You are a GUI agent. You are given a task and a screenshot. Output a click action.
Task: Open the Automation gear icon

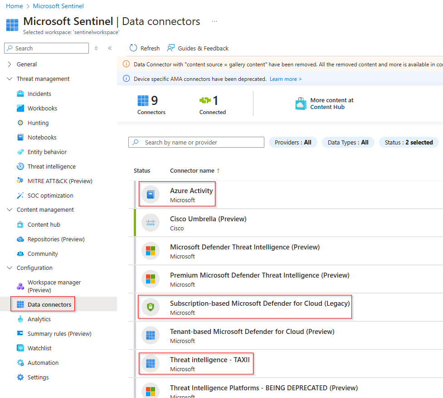(x=20, y=363)
